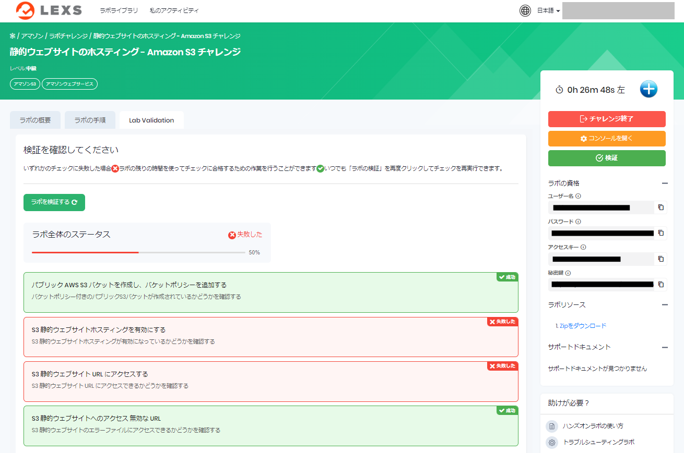Open the 1. Zipをダウンロード link
The height and width of the screenshot is (453, 684).
click(x=581, y=326)
